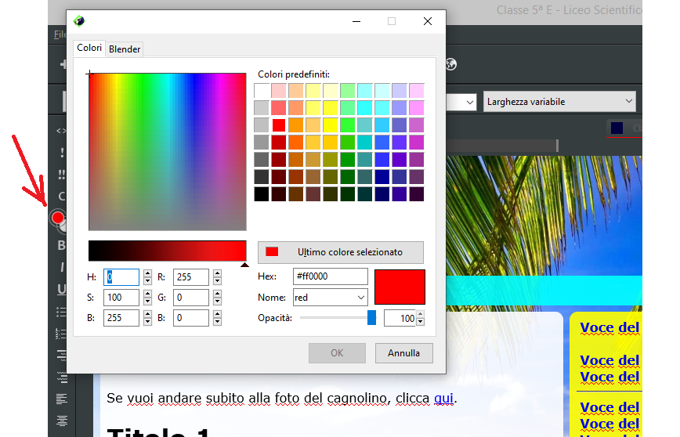680x437 pixels.
Task: Follow the 'qui' hyperlink in the page text
Action: [x=443, y=399]
